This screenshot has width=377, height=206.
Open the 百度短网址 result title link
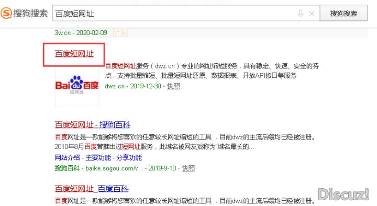point(74,54)
